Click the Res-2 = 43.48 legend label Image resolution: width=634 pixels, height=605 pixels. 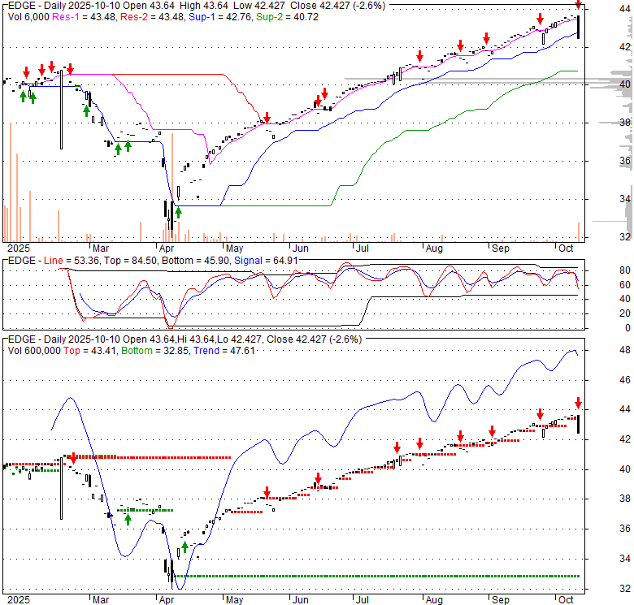(x=152, y=17)
